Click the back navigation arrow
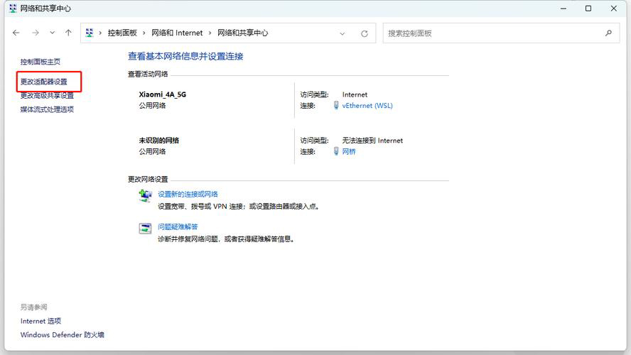631x355 pixels. (x=16, y=33)
